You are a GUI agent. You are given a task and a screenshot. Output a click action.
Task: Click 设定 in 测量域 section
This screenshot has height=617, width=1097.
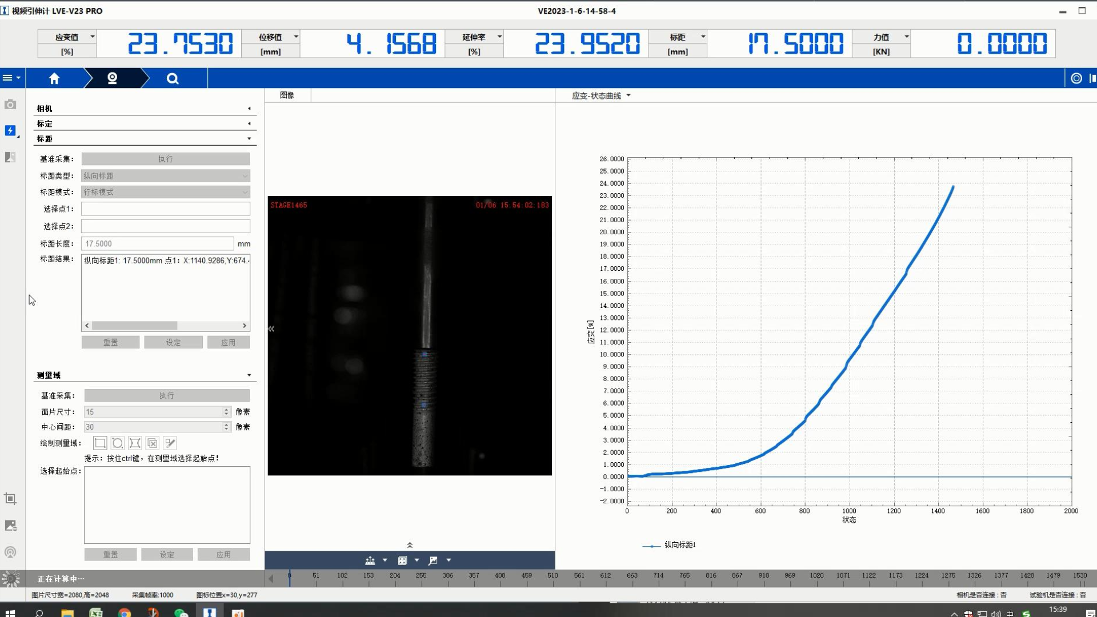pyautogui.click(x=167, y=555)
